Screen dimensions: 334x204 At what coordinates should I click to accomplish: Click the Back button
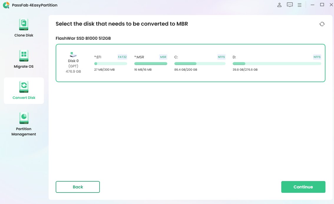point(77,187)
